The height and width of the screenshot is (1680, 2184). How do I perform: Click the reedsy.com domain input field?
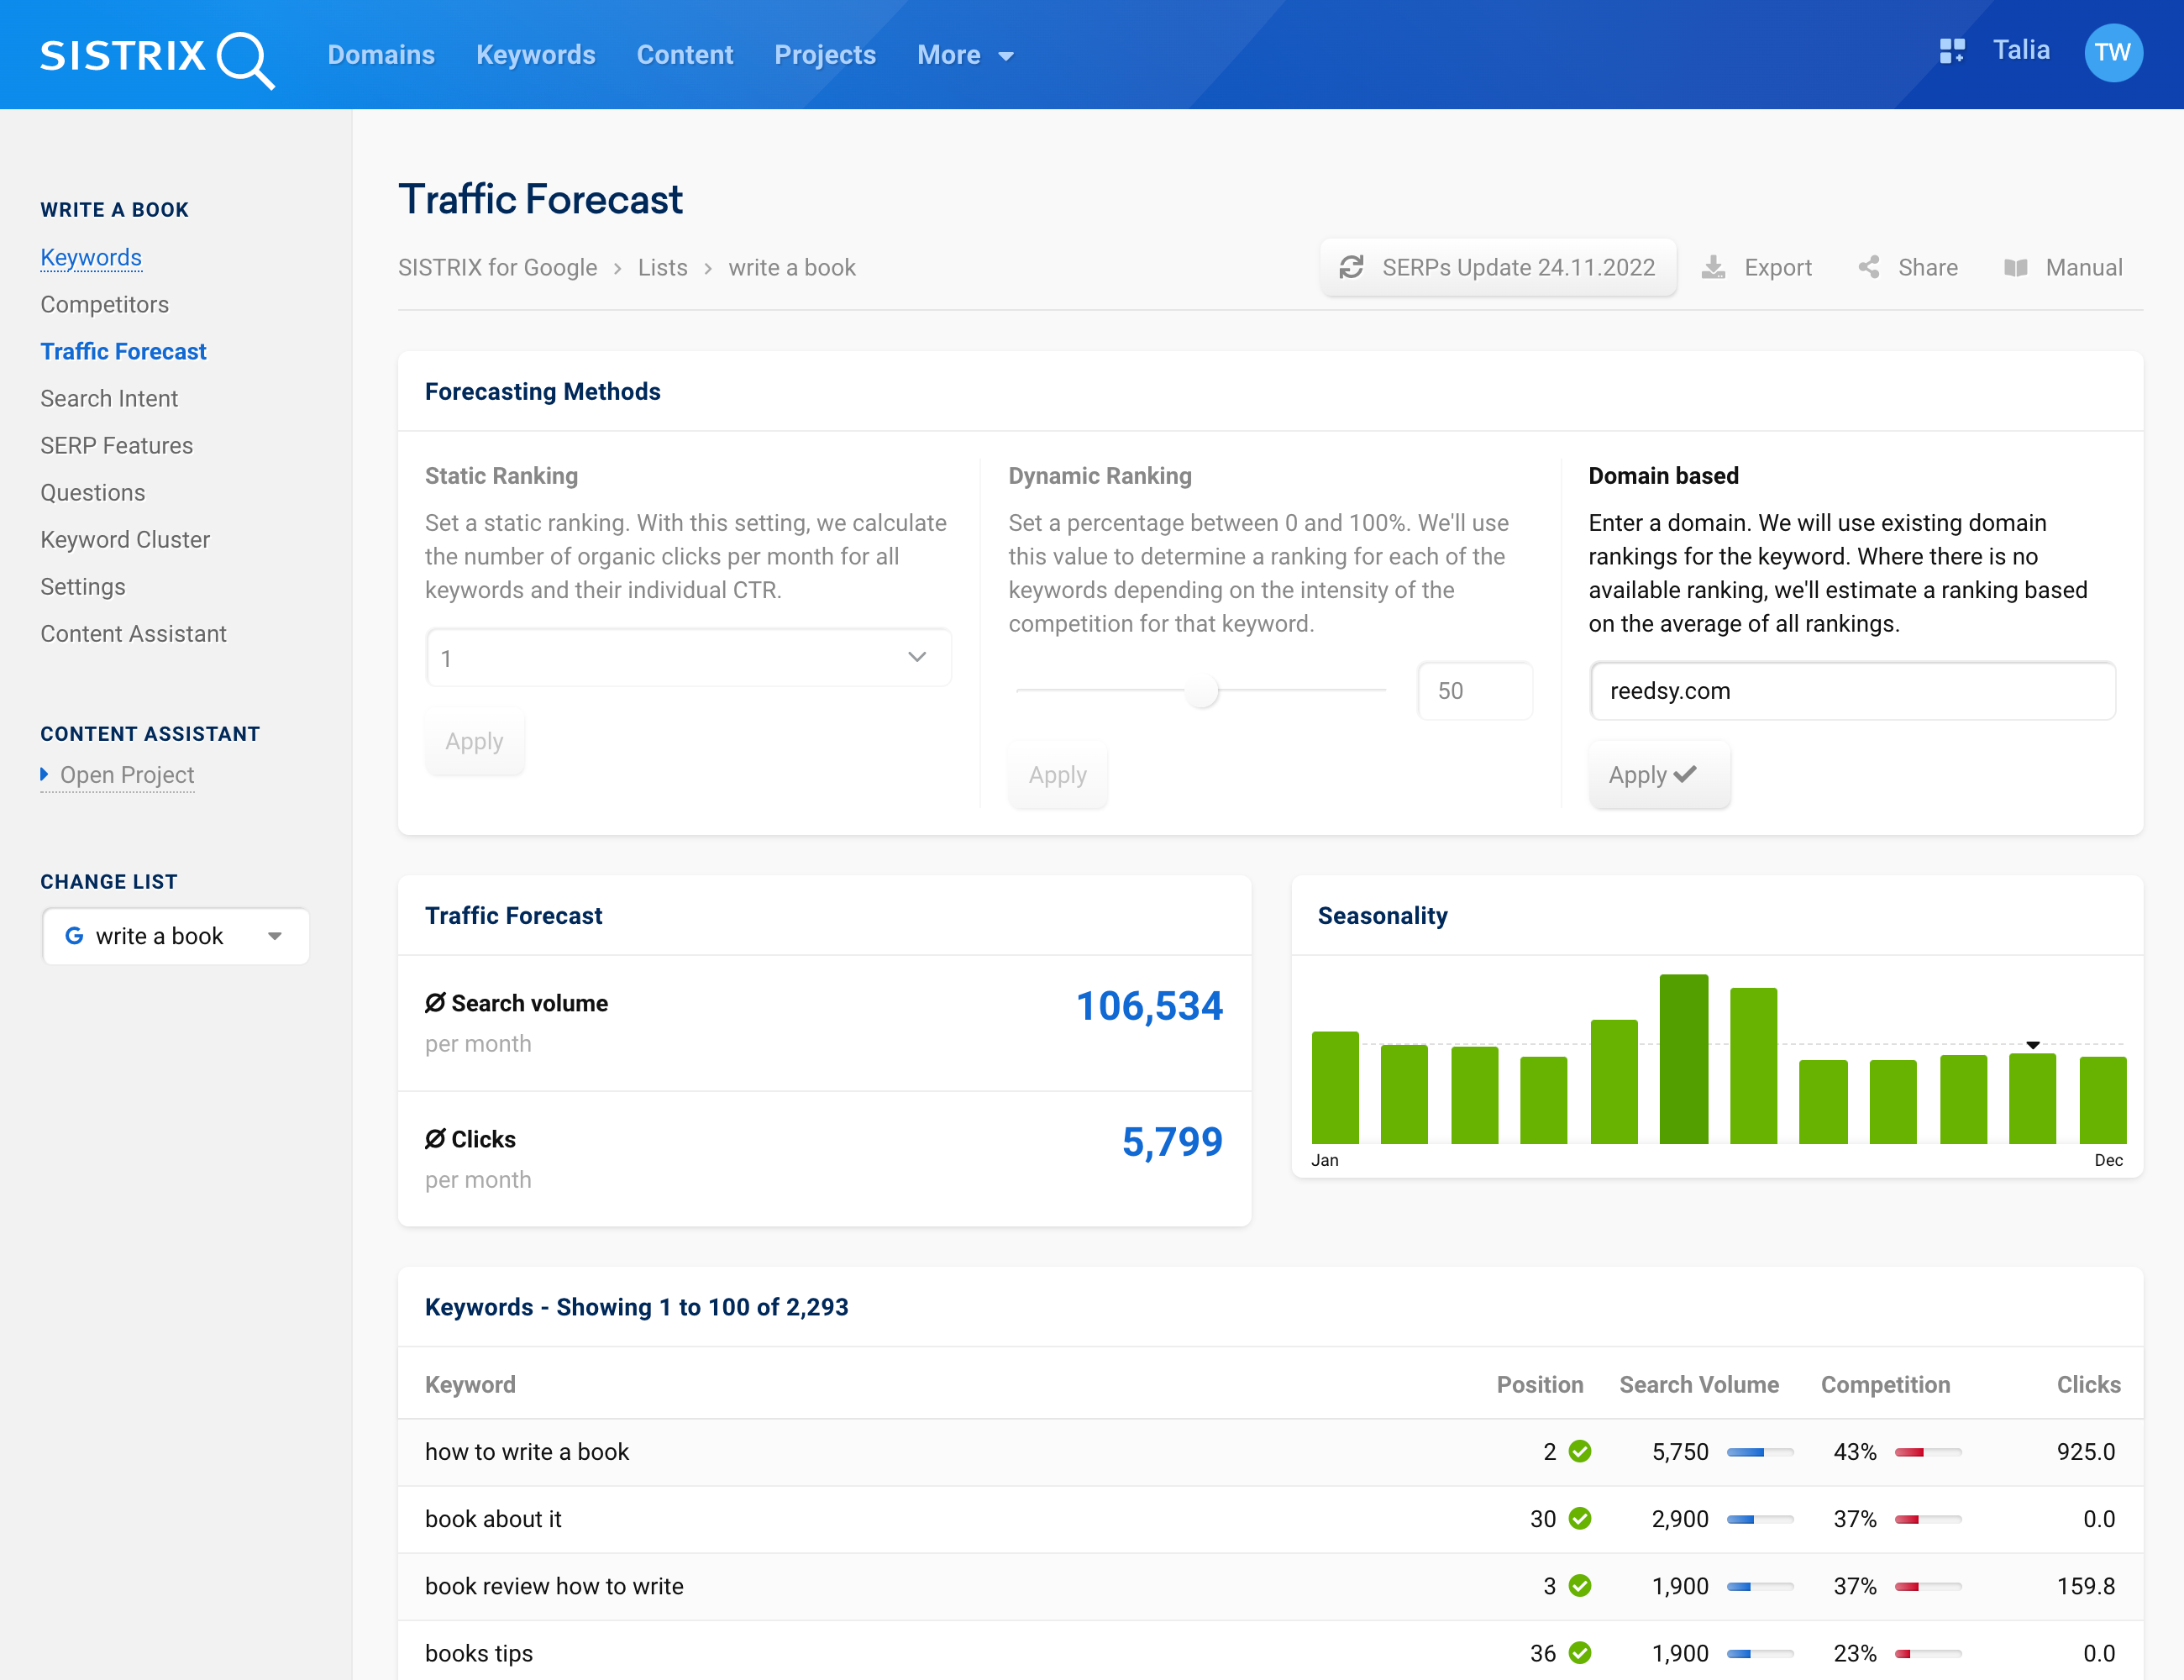1851,690
